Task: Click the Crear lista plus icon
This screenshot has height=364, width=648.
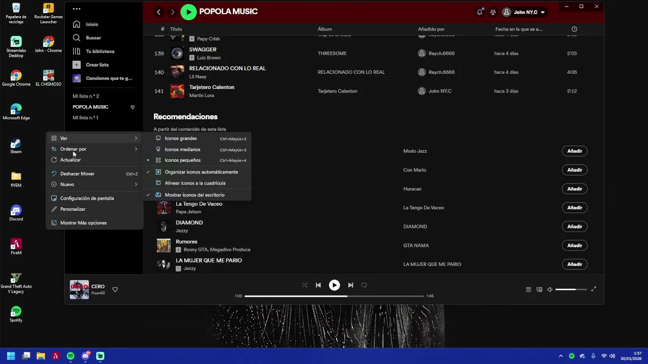Action: (76, 65)
